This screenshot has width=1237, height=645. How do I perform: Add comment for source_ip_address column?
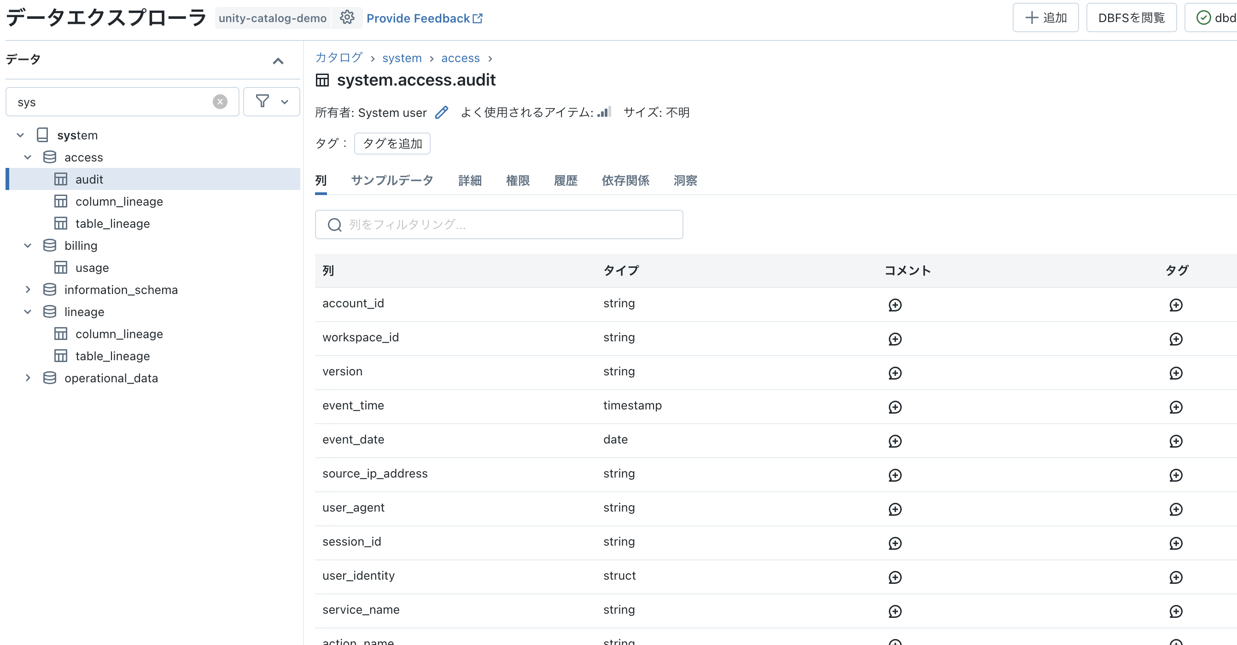(895, 475)
